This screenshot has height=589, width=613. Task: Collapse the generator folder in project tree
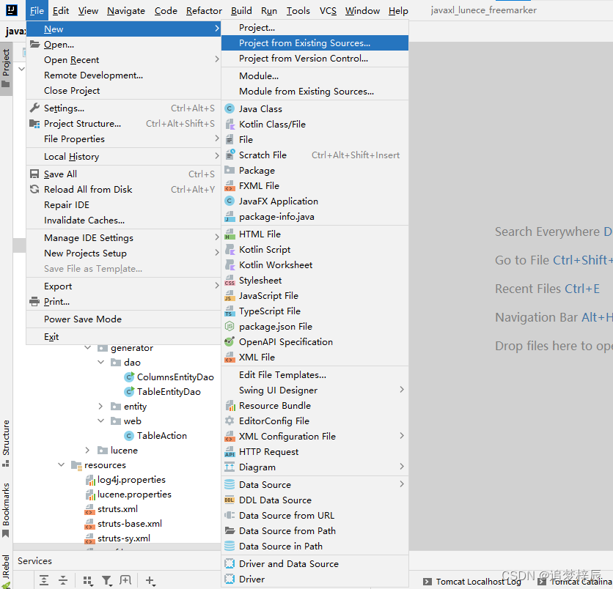click(x=88, y=348)
